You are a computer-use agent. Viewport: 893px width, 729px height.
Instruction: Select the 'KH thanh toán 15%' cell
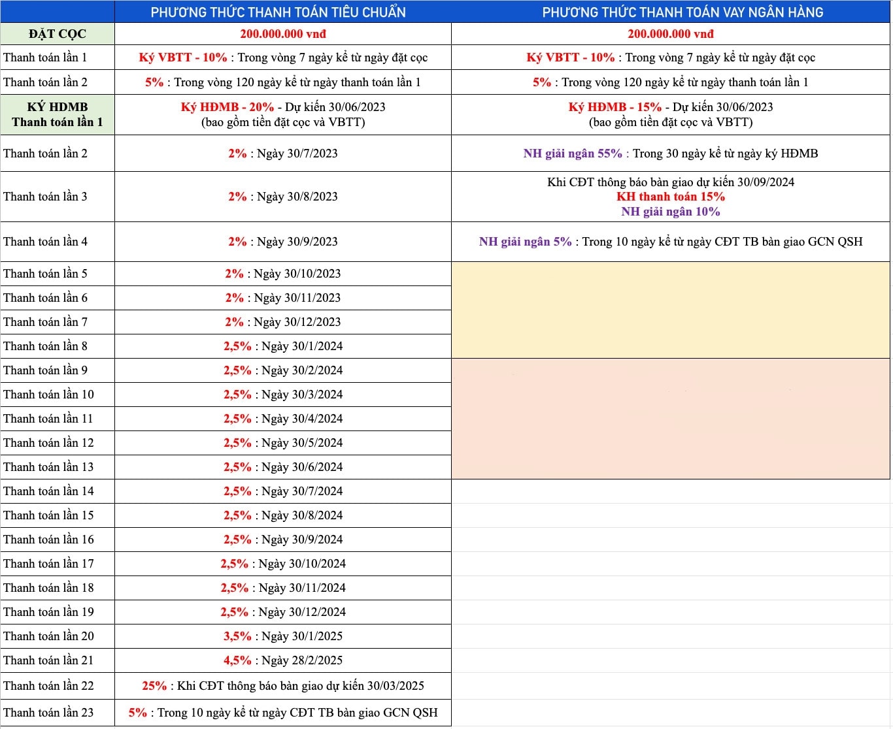click(670, 197)
